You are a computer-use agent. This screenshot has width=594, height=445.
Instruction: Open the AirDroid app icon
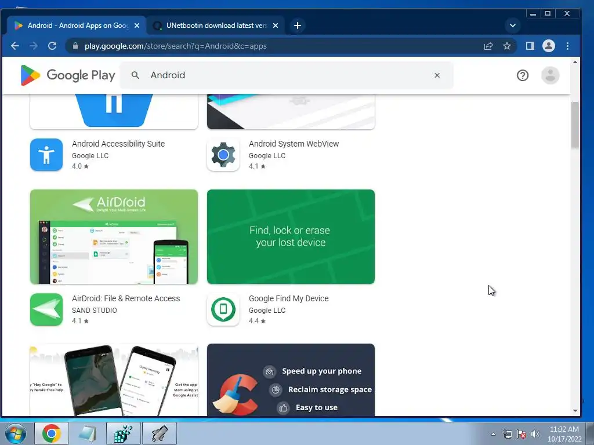(x=46, y=309)
